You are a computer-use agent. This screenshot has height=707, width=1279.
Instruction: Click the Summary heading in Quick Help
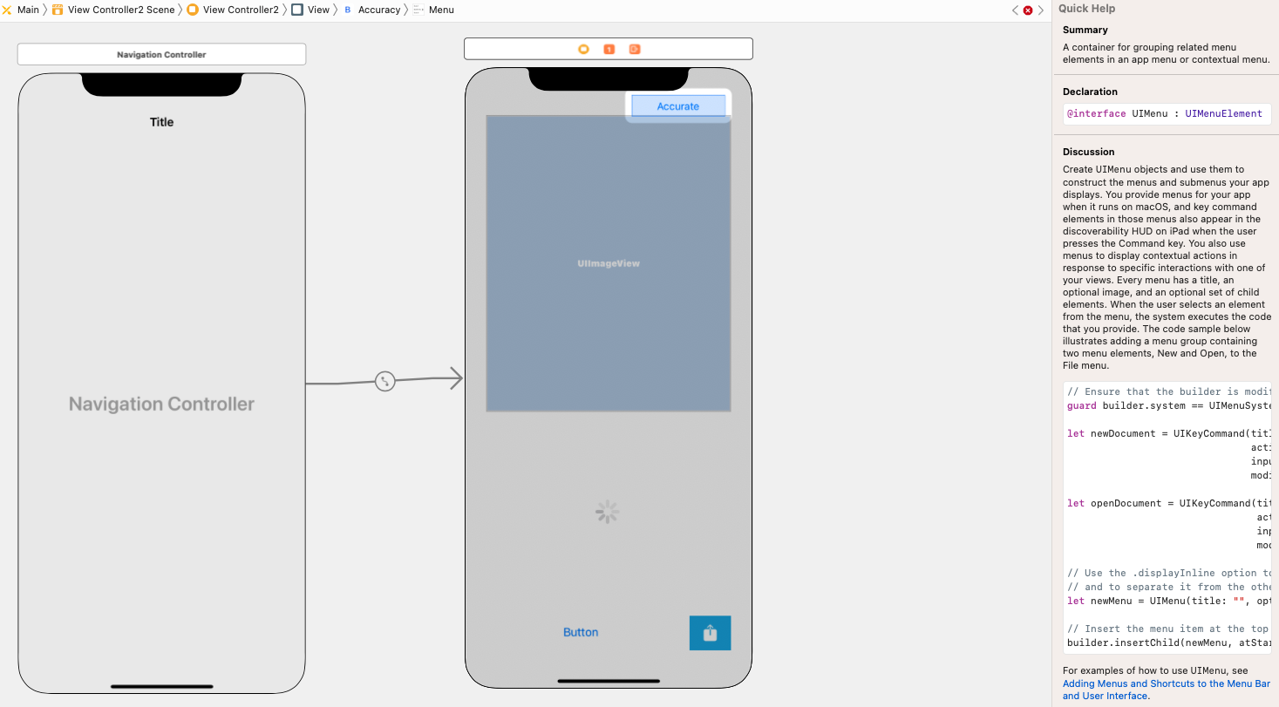(1085, 31)
